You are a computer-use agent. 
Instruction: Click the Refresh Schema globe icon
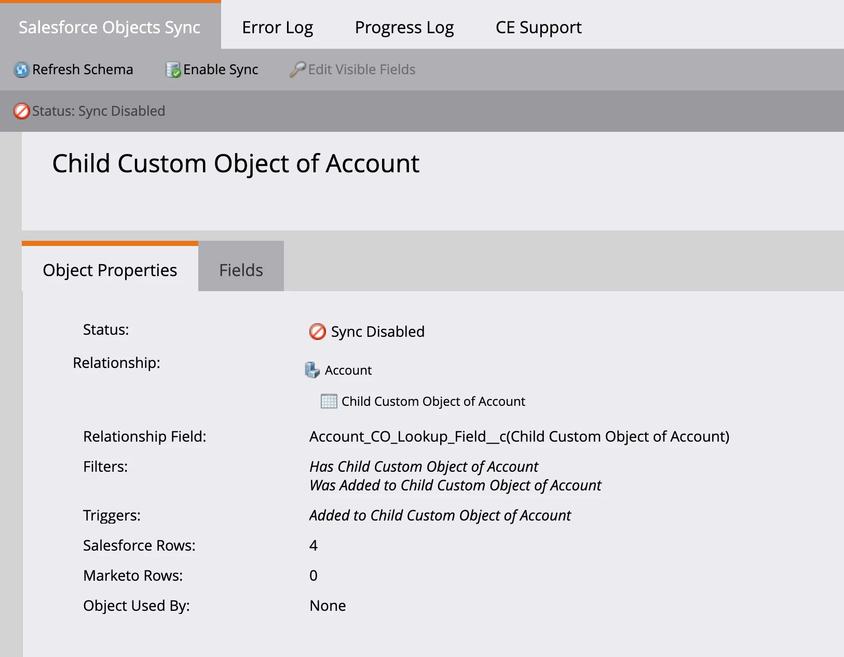click(22, 70)
